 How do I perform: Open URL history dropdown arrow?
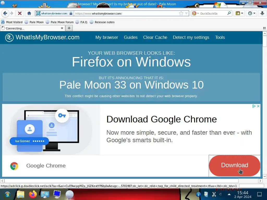click(x=186, y=13)
